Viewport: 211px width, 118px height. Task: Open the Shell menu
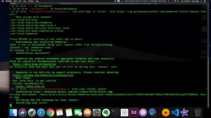coord(15,1)
